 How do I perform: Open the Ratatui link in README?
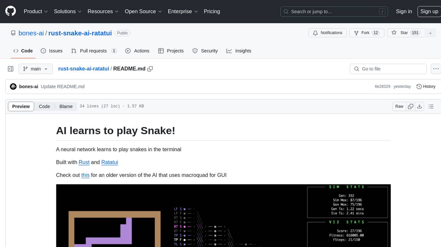110,162
